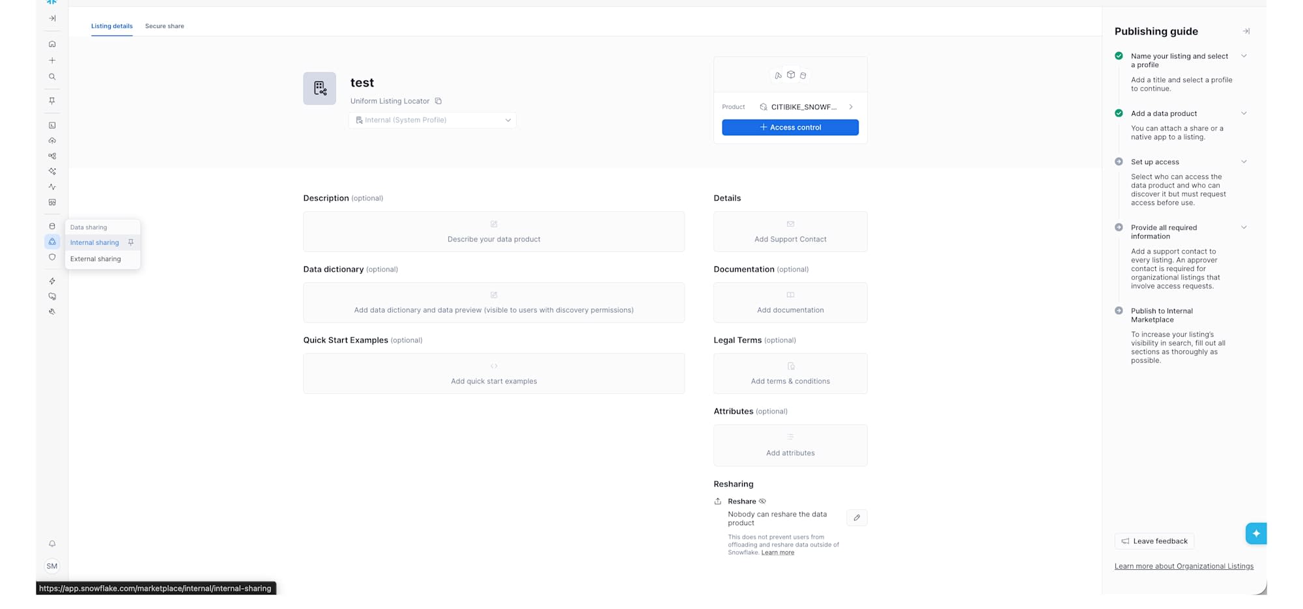Switch to the Secure share tab
The width and height of the screenshot is (1303, 609).
164,26
